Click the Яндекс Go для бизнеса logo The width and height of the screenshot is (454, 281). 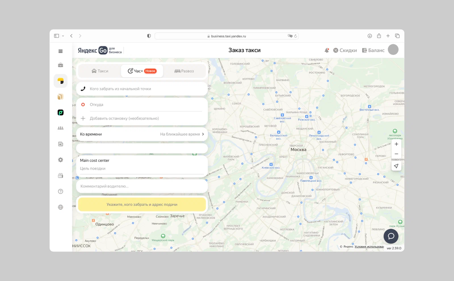[x=100, y=50]
